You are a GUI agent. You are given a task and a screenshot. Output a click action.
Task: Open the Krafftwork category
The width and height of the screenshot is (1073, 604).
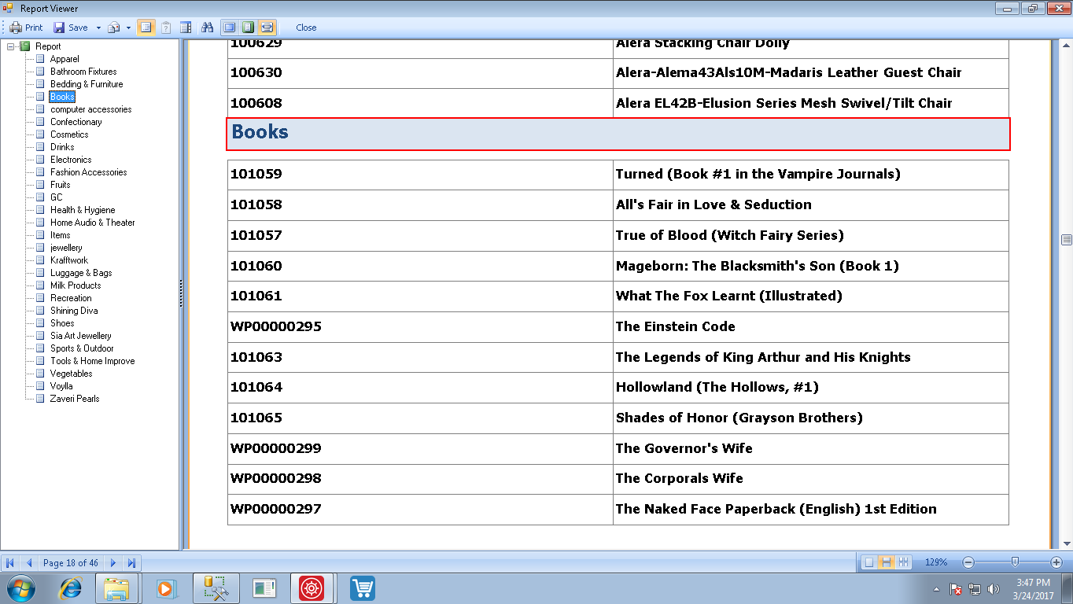(x=69, y=260)
